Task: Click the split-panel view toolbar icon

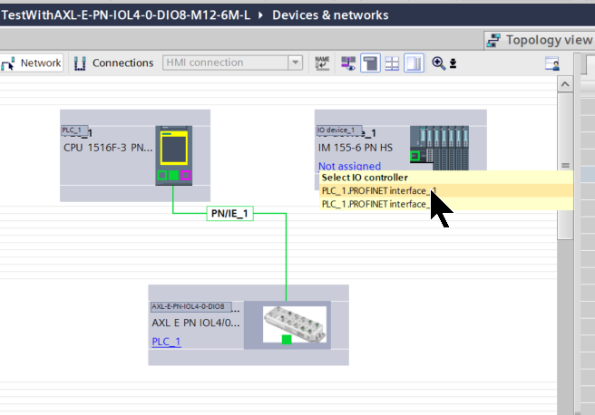Action: click(414, 63)
